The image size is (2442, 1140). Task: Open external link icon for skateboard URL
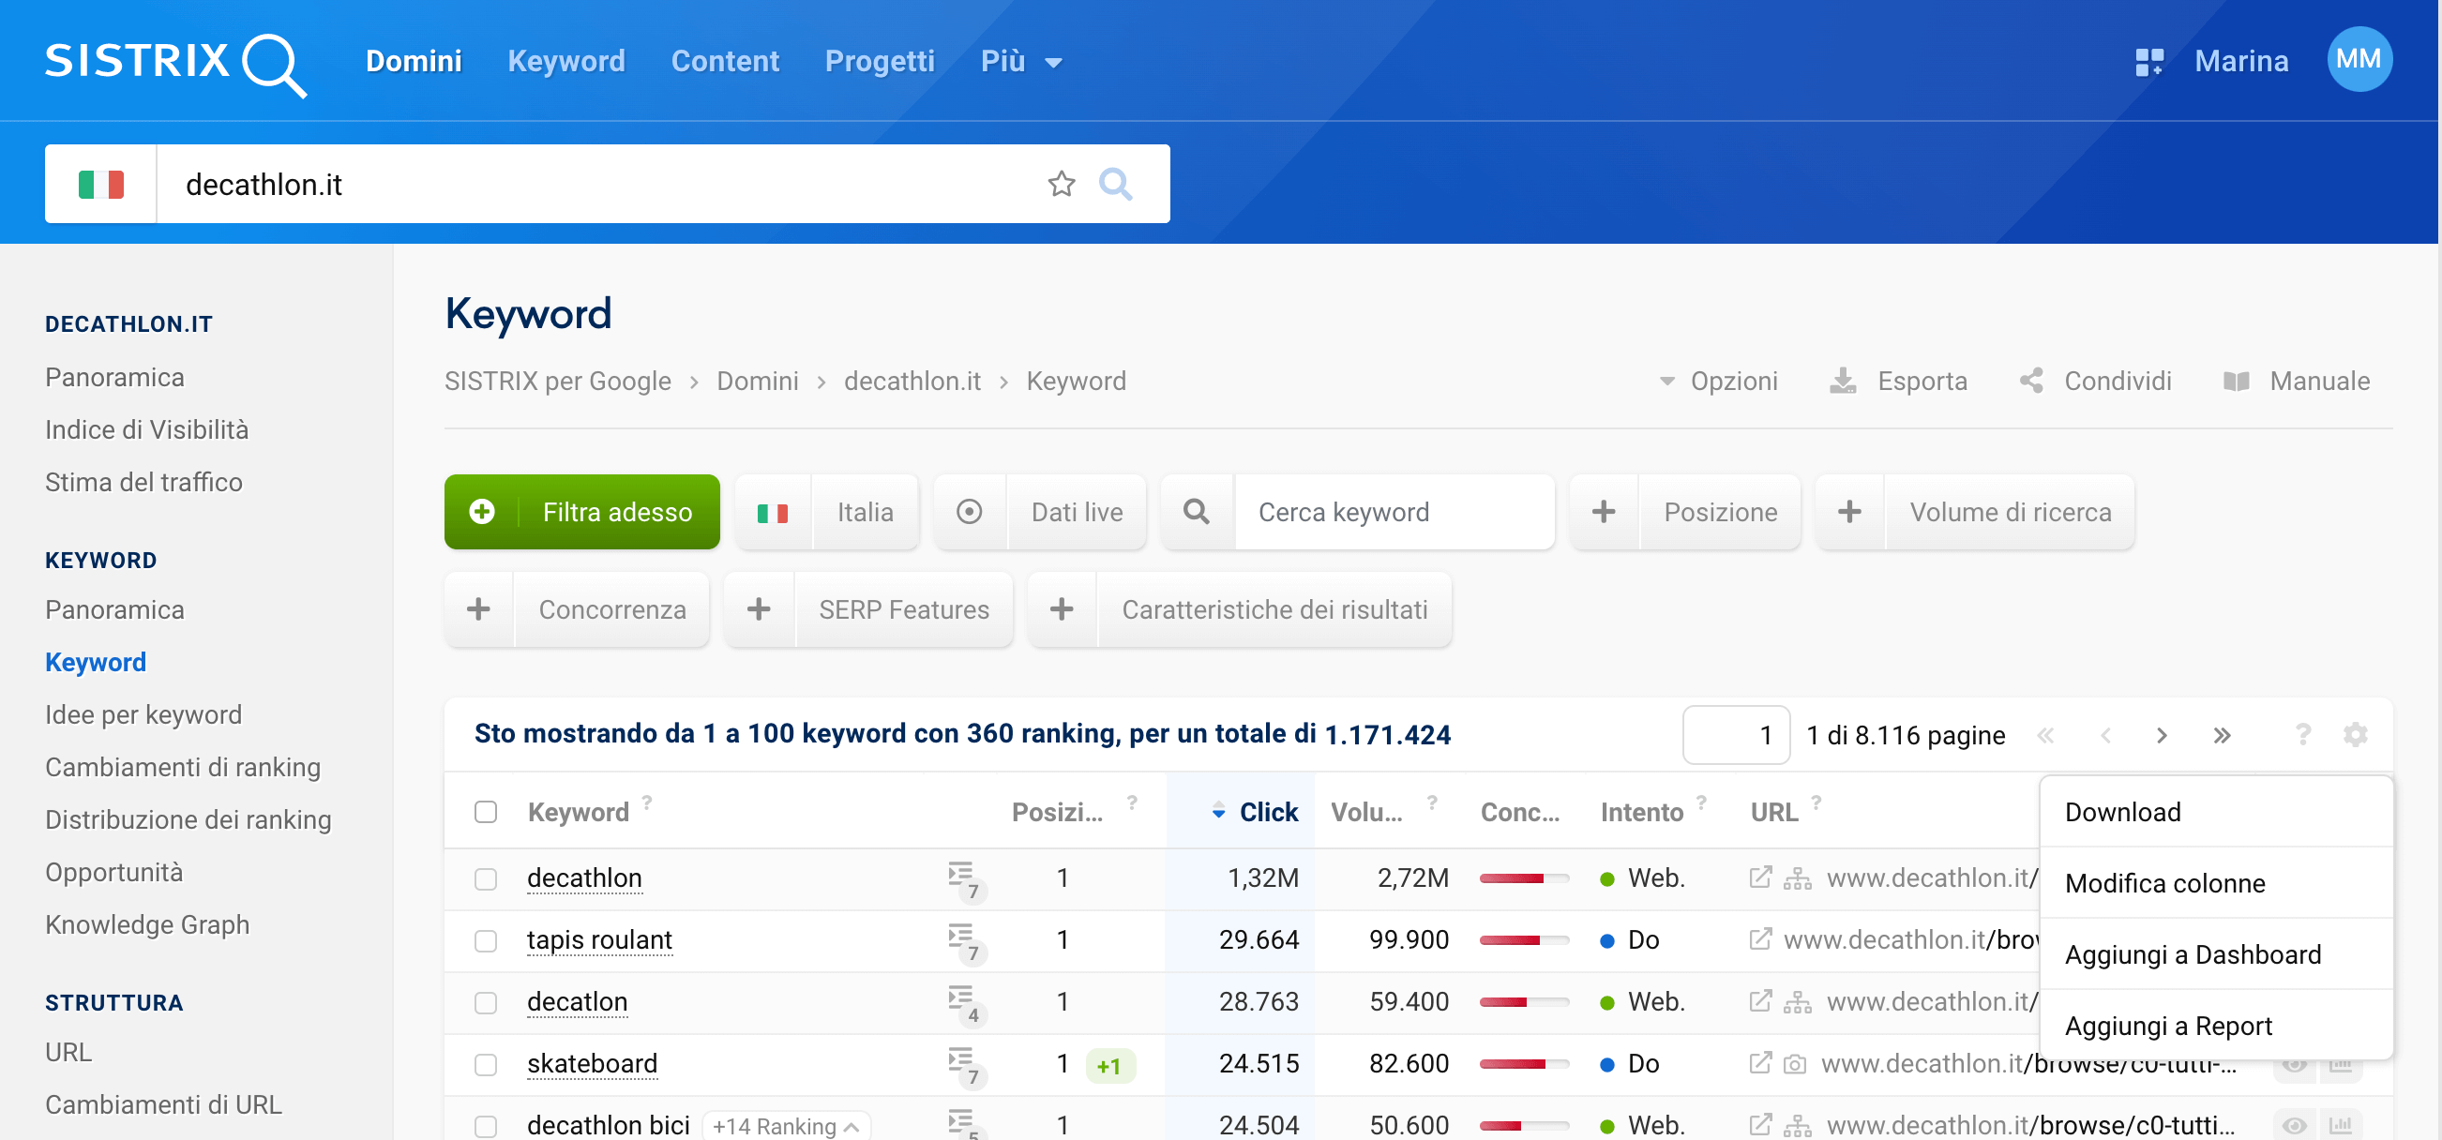1759,1063
